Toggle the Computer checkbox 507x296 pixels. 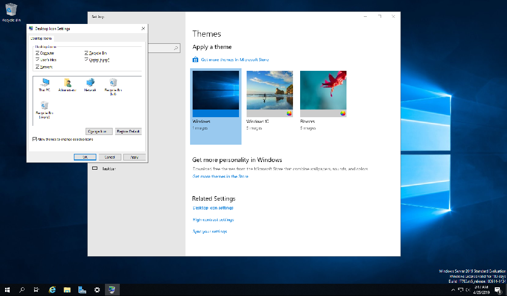tap(36, 53)
